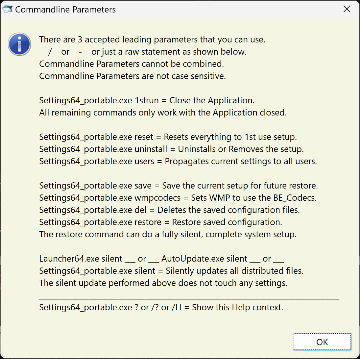The image size is (360, 359).
Task: Click the save parameter line
Action: point(179,186)
